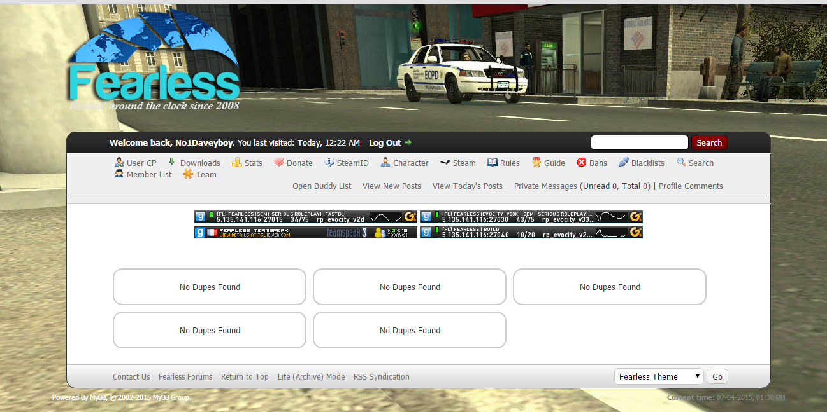
Task: Click Return to Top link
Action: [245, 376]
